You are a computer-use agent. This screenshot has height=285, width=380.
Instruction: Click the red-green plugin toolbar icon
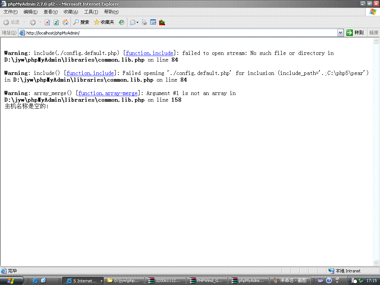[x=162, y=23]
